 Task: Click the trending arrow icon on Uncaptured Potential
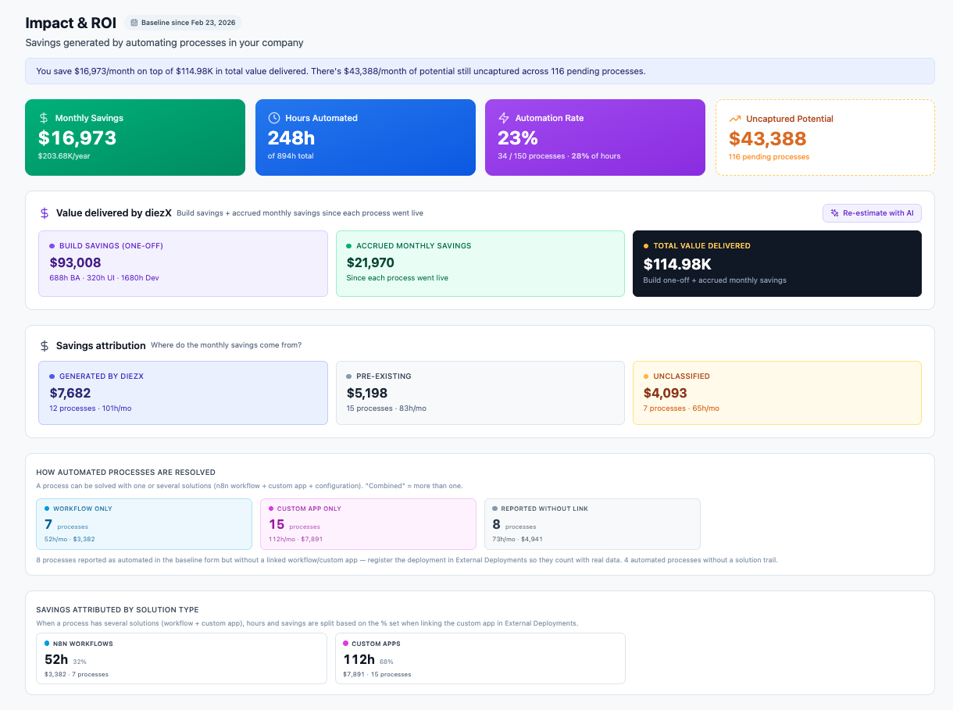(735, 119)
